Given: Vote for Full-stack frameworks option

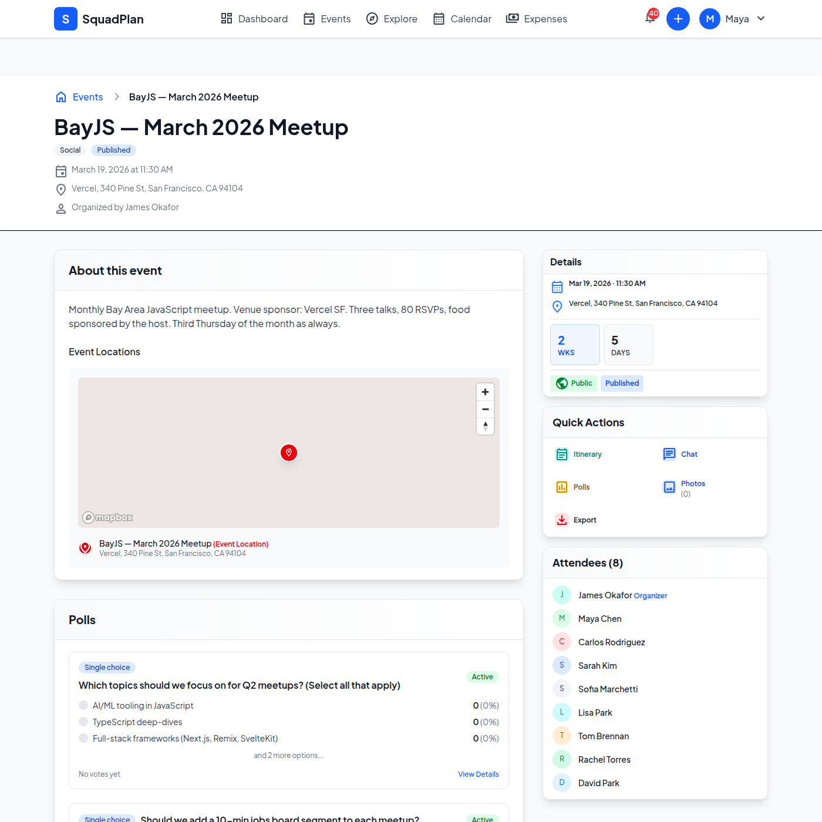Looking at the screenshot, I should coord(83,738).
